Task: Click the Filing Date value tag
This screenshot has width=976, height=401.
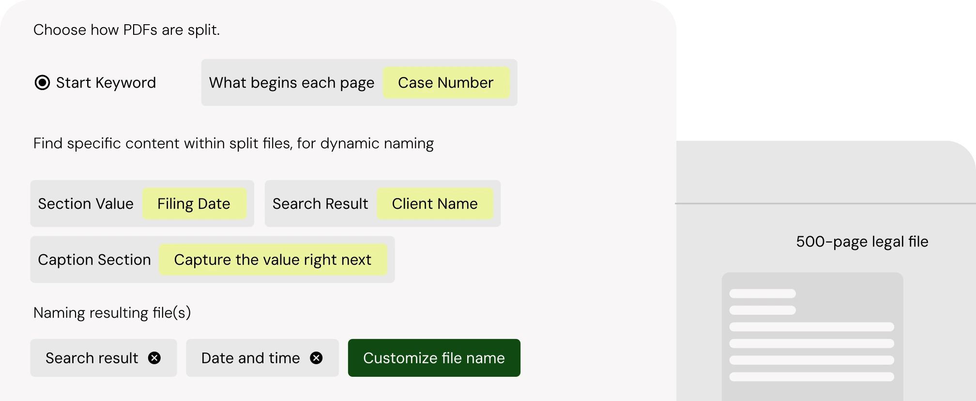Action: pos(194,204)
